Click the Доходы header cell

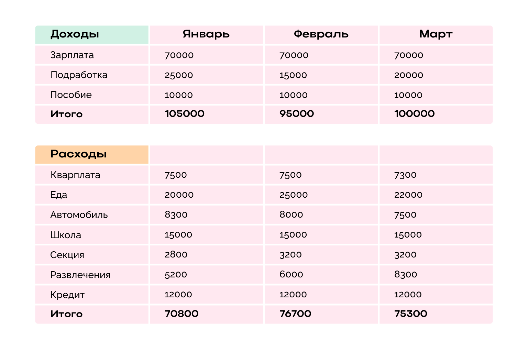(75, 34)
